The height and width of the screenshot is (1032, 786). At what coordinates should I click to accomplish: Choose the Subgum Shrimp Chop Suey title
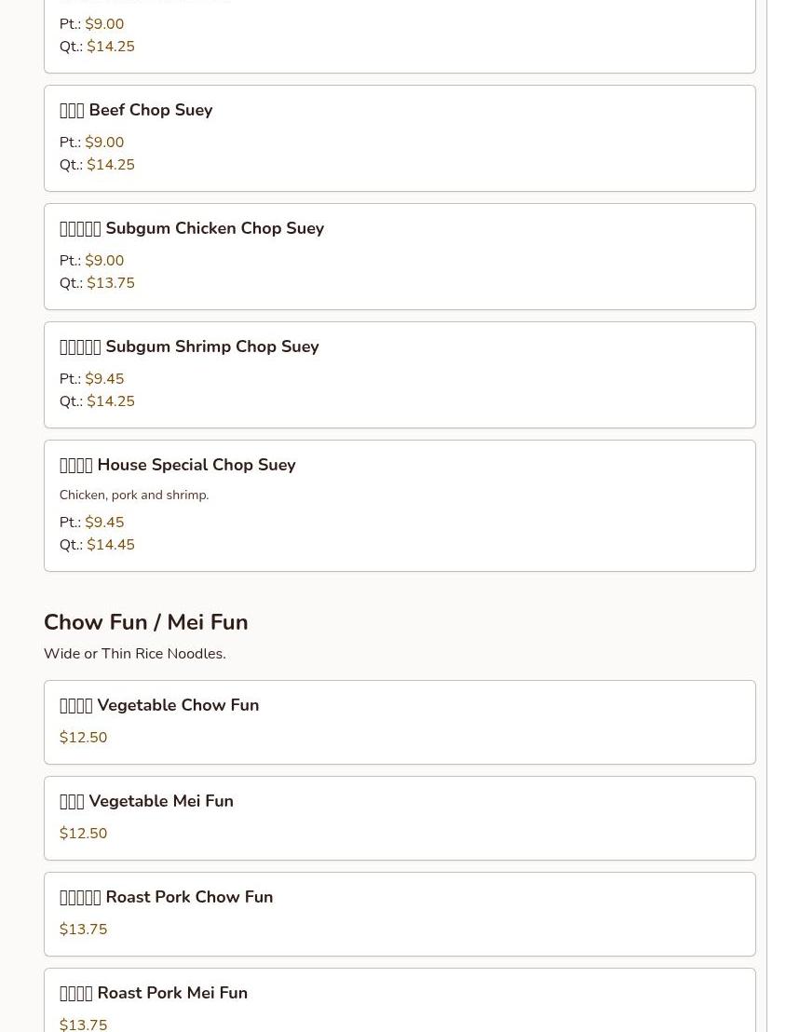click(189, 346)
